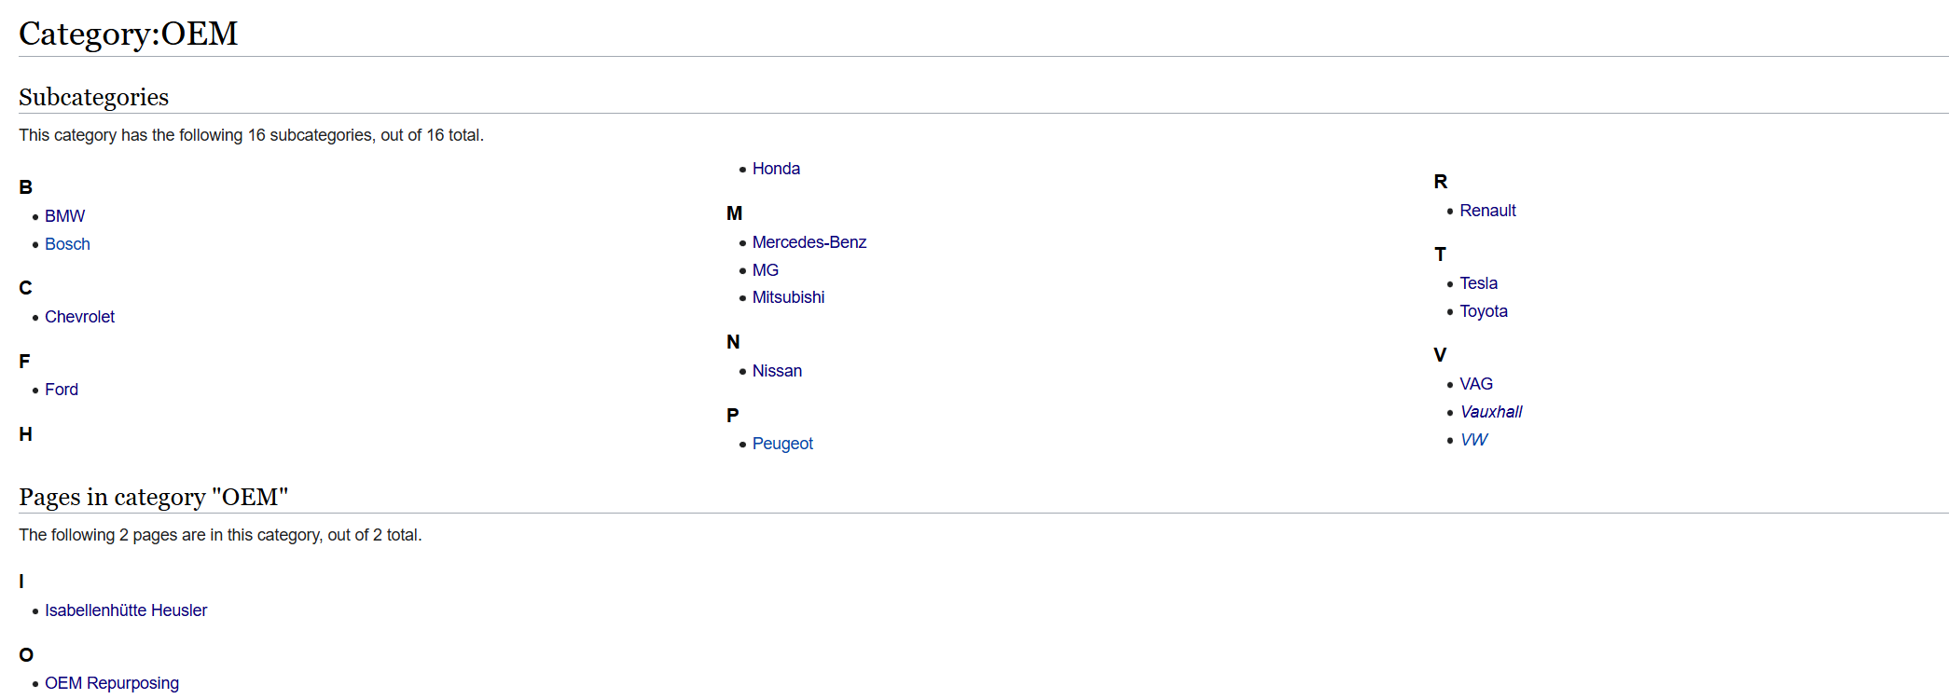The height and width of the screenshot is (699, 1949).
Task: Click the Category:OEM page title
Action: [128, 34]
